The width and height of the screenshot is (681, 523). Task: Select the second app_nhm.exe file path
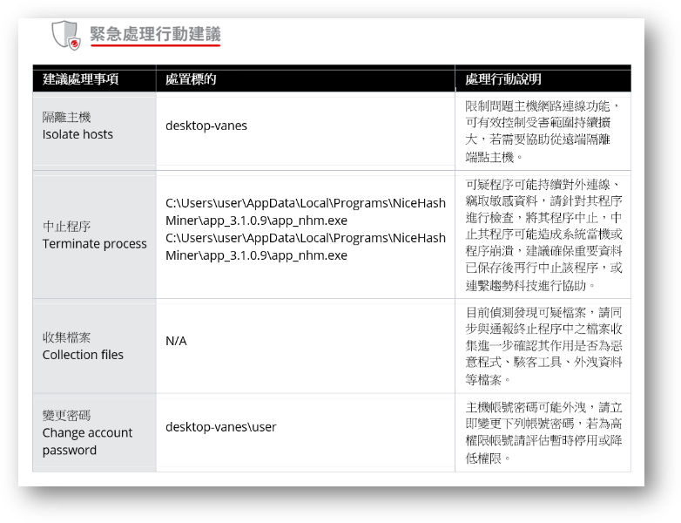305,247
